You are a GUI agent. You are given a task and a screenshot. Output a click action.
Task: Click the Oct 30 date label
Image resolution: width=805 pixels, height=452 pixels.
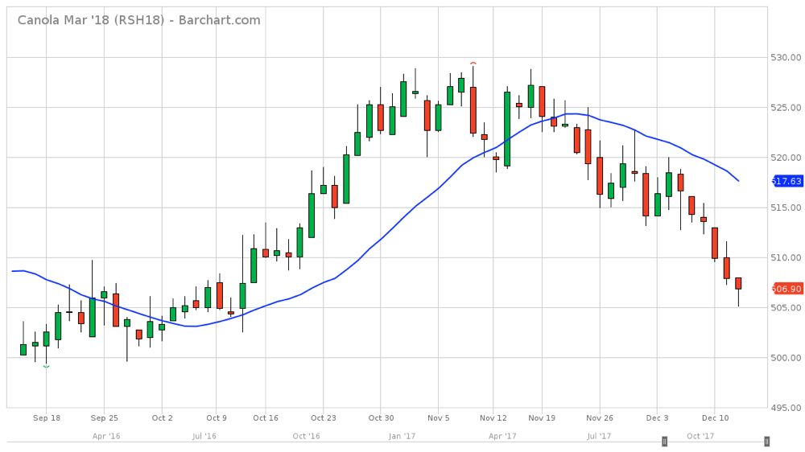381,418
